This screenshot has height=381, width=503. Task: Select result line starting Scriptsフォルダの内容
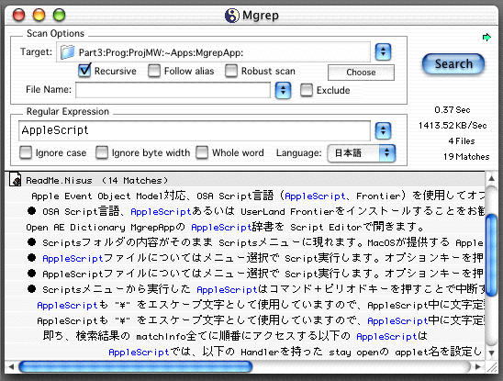tap(245, 242)
